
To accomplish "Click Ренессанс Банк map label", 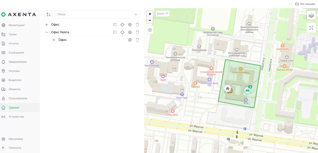I will pos(209,83).
